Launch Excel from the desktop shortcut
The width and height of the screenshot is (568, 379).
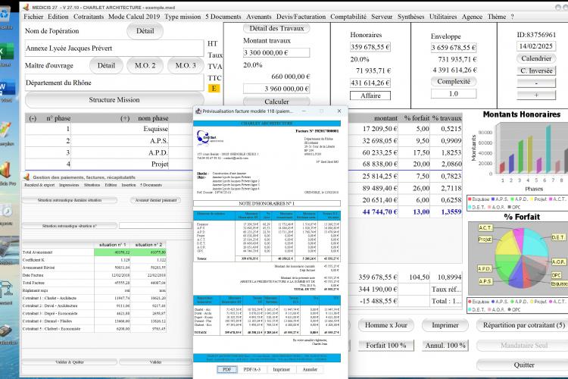tap(7, 52)
